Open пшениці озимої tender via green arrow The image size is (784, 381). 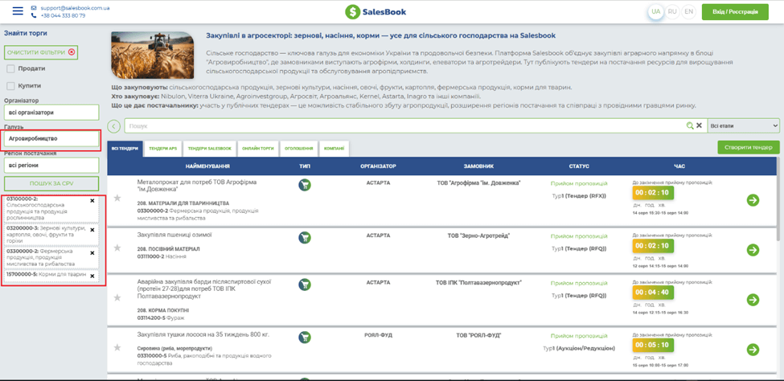tap(753, 249)
